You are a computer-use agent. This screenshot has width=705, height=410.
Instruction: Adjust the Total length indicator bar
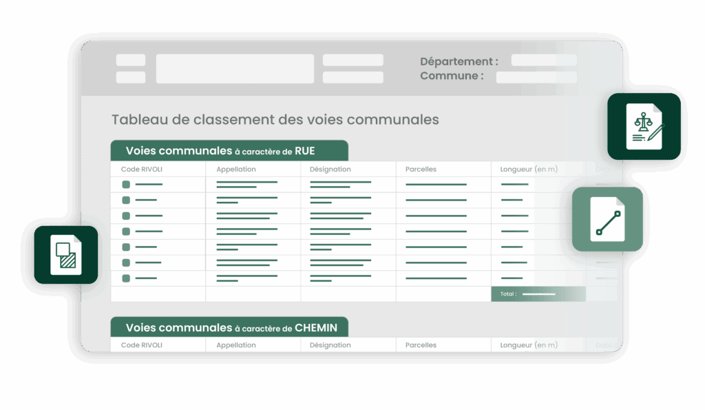538,294
